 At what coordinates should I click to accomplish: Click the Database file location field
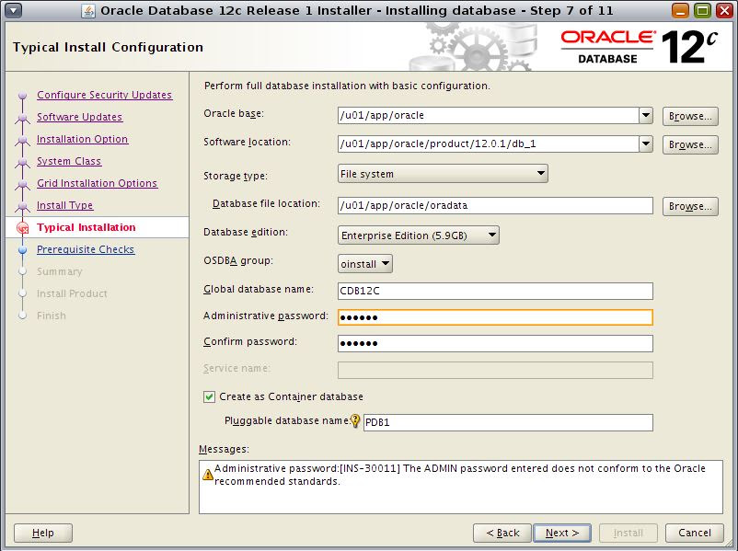click(495, 206)
